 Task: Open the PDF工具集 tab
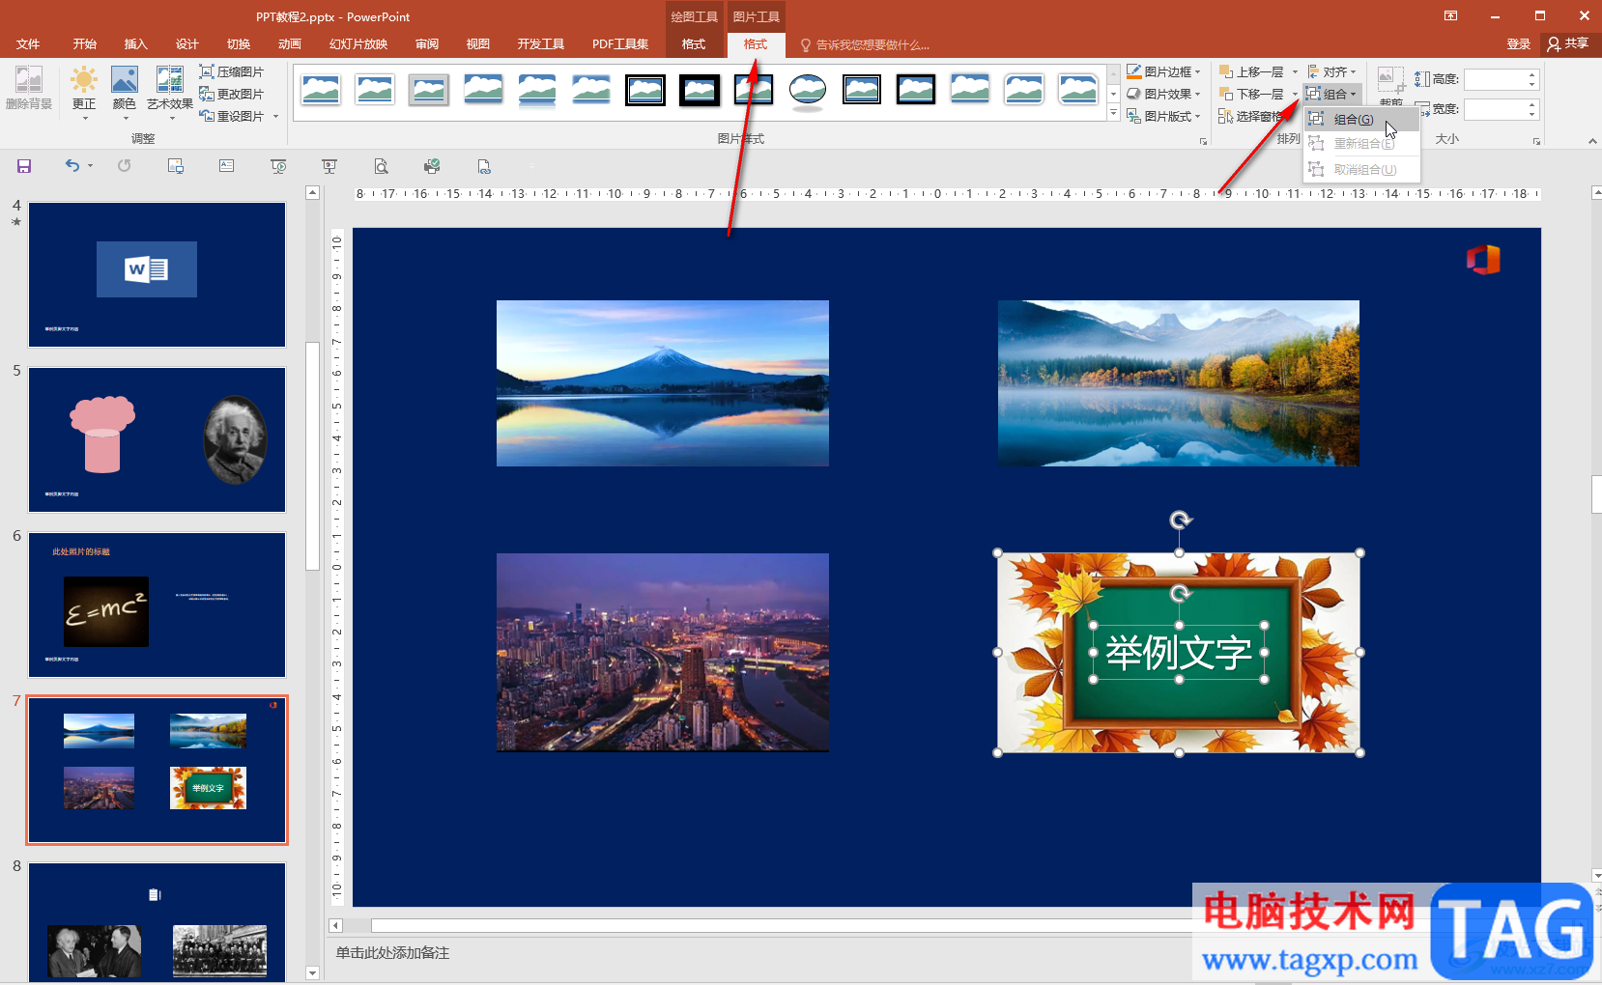point(620,44)
